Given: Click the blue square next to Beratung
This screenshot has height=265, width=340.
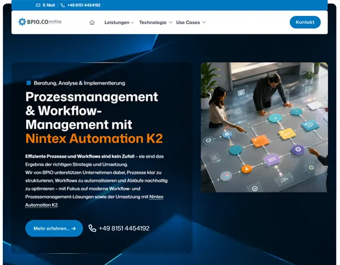Looking at the screenshot, I should click(29, 83).
